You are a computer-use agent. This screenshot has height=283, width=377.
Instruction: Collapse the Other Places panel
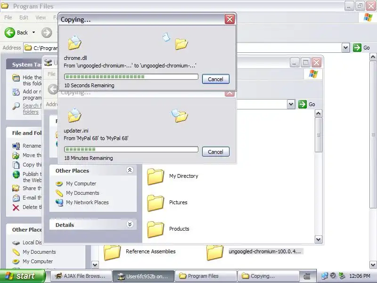[x=130, y=170]
